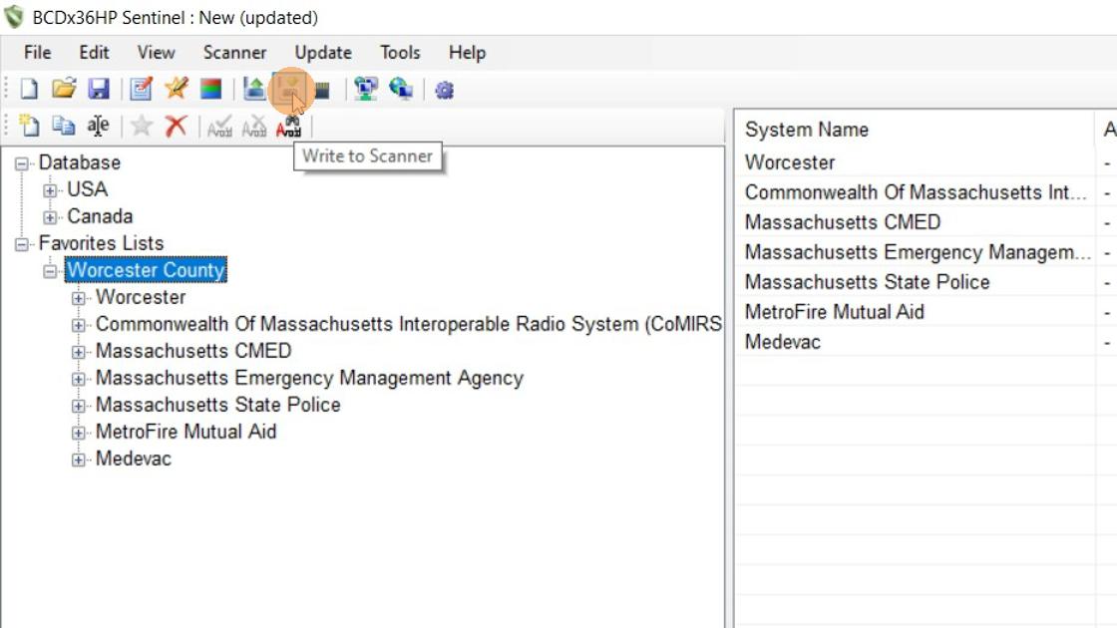
Task: Click the Sentinel shield icon in title bar
Action: pyautogui.click(x=14, y=17)
